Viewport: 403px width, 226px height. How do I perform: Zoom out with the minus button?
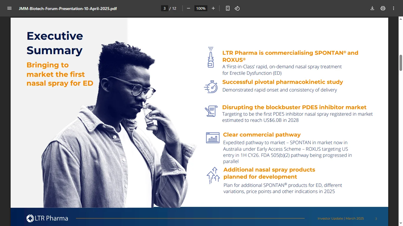pos(189,8)
